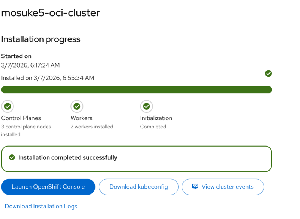Open View cluster events
The width and height of the screenshot is (300, 219).
(223, 187)
